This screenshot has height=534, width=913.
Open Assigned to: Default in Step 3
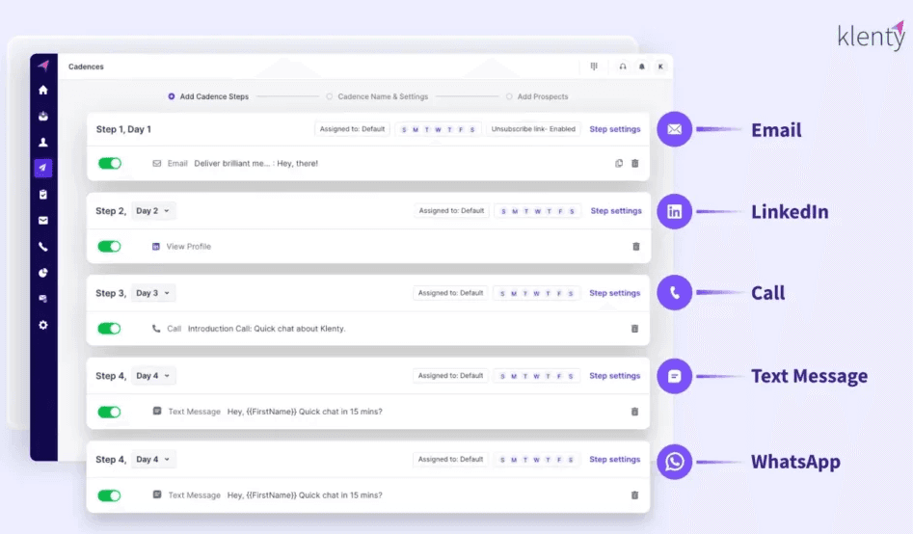coord(450,293)
